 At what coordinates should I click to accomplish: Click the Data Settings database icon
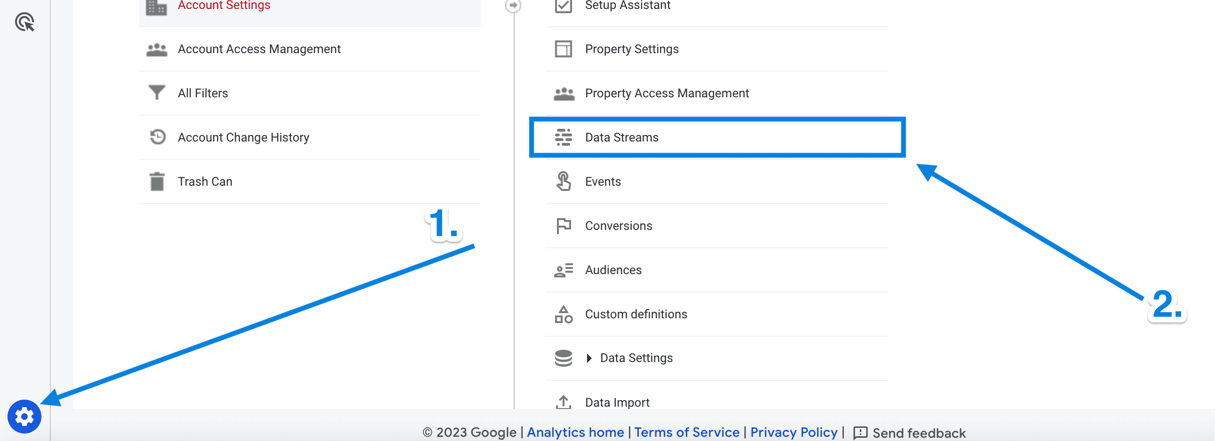click(564, 358)
